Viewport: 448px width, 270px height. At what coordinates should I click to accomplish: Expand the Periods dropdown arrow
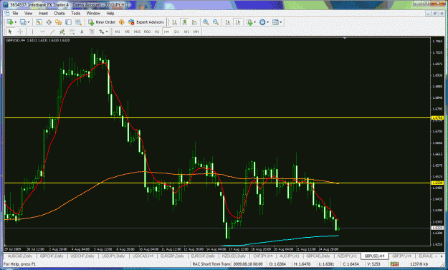tap(267, 22)
